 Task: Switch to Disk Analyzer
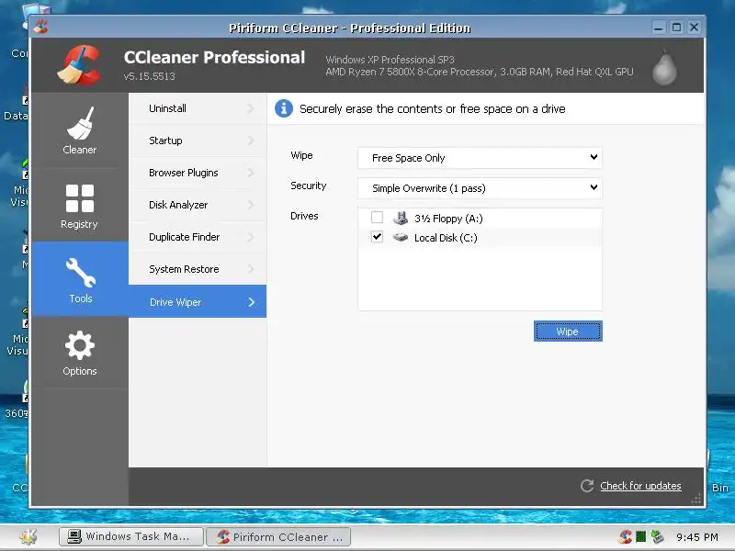tap(198, 205)
